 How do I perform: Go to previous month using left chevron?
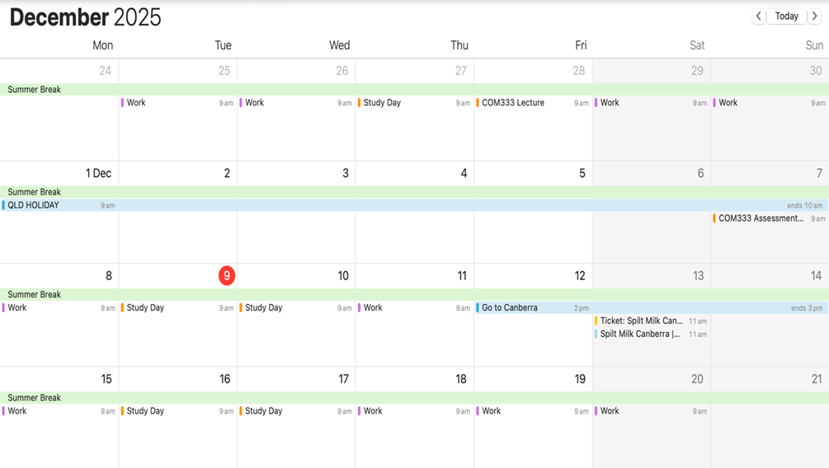pos(759,16)
